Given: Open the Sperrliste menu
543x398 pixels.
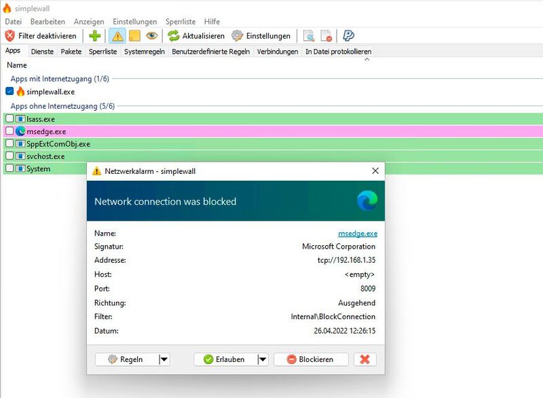Looking at the screenshot, I should pos(180,22).
